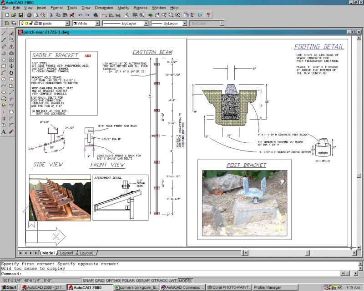364x291 pixels.
Task: Select the Polyline tool
Action: [3, 52]
